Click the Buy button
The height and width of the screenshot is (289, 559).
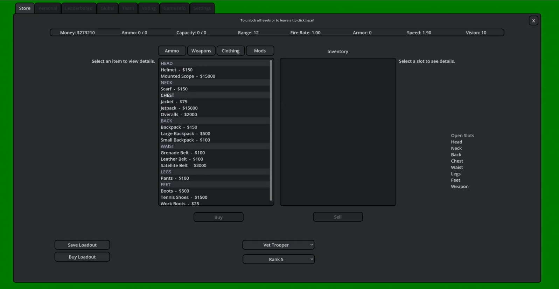point(218,217)
